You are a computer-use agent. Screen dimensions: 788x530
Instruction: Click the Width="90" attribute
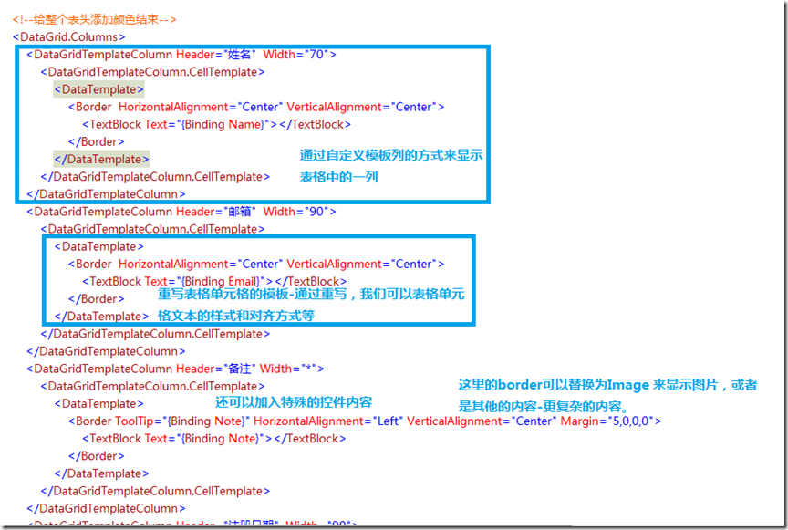(x=296, y=212)
